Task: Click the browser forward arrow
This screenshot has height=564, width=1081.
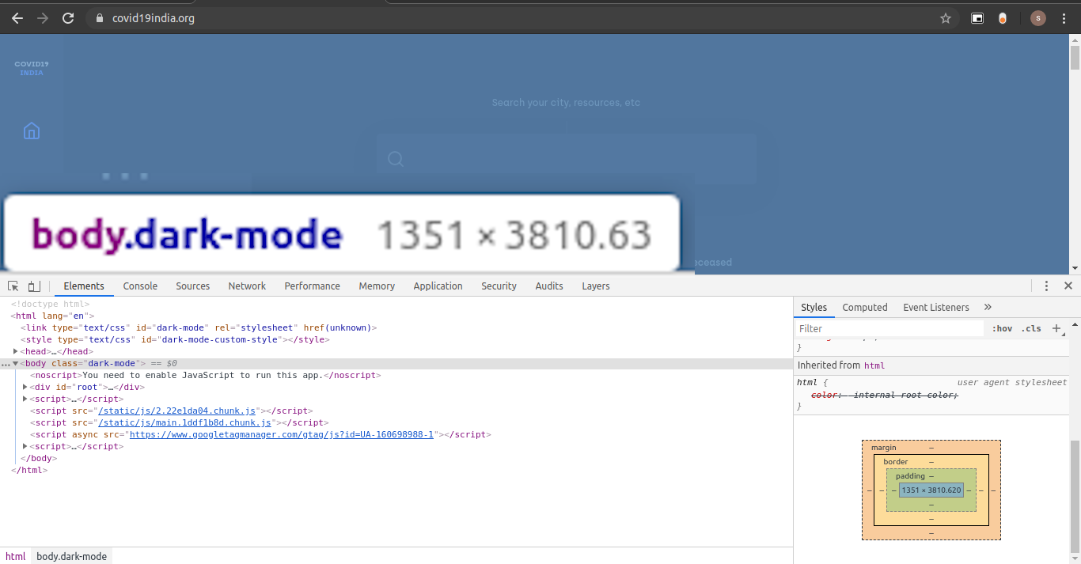Action: 43,18
